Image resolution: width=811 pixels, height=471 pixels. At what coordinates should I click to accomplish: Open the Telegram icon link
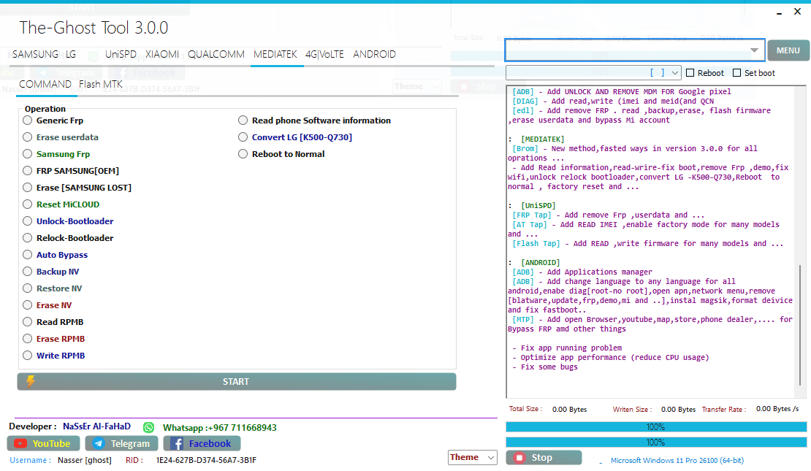tap(98, 443)
